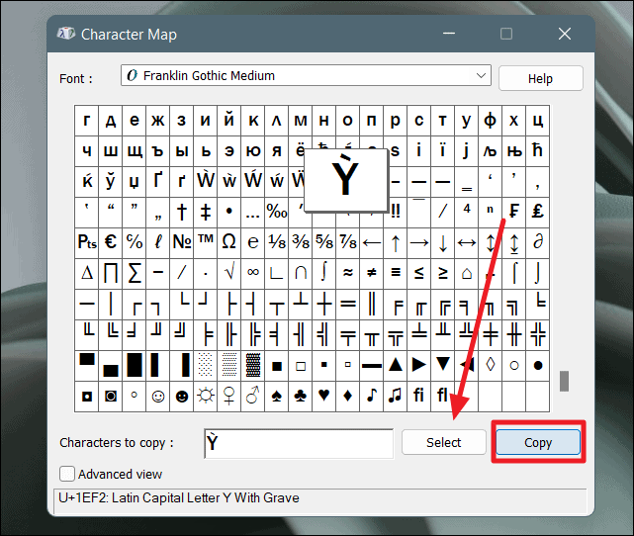Select the Cyrillic ж character
The image size is (634, 536).
tap(157, 121)
